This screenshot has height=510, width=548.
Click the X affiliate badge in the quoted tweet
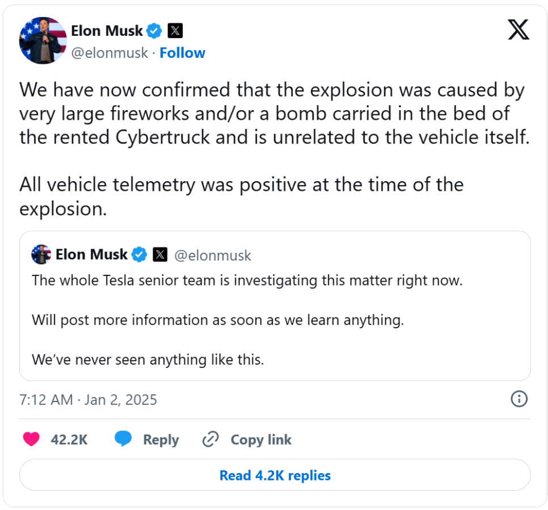pos(160,254)
